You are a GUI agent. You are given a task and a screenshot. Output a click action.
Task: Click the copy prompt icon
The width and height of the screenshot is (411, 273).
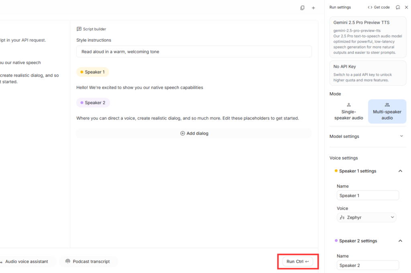pos(302,8)
